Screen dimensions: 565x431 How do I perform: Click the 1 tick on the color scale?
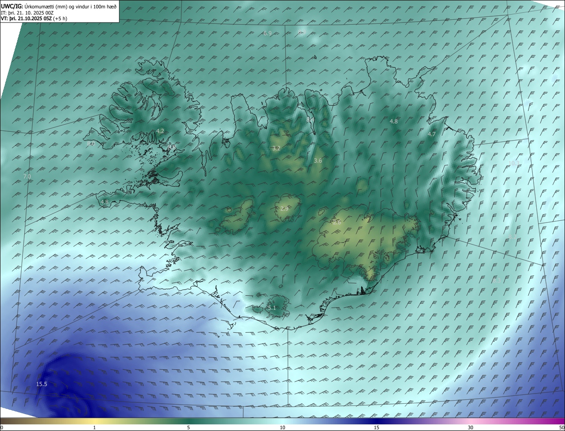click(x=94, y=427)
